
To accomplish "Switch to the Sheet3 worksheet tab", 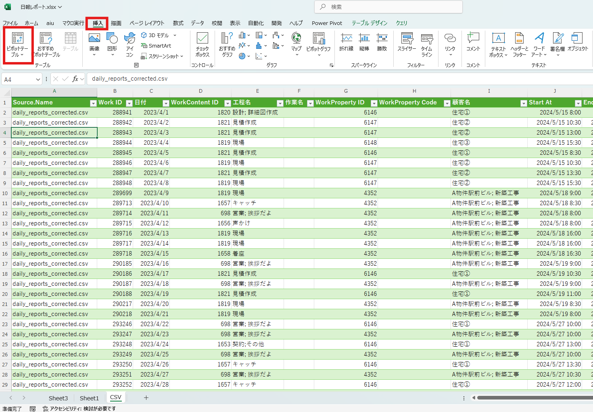I will tap(58, 398).
